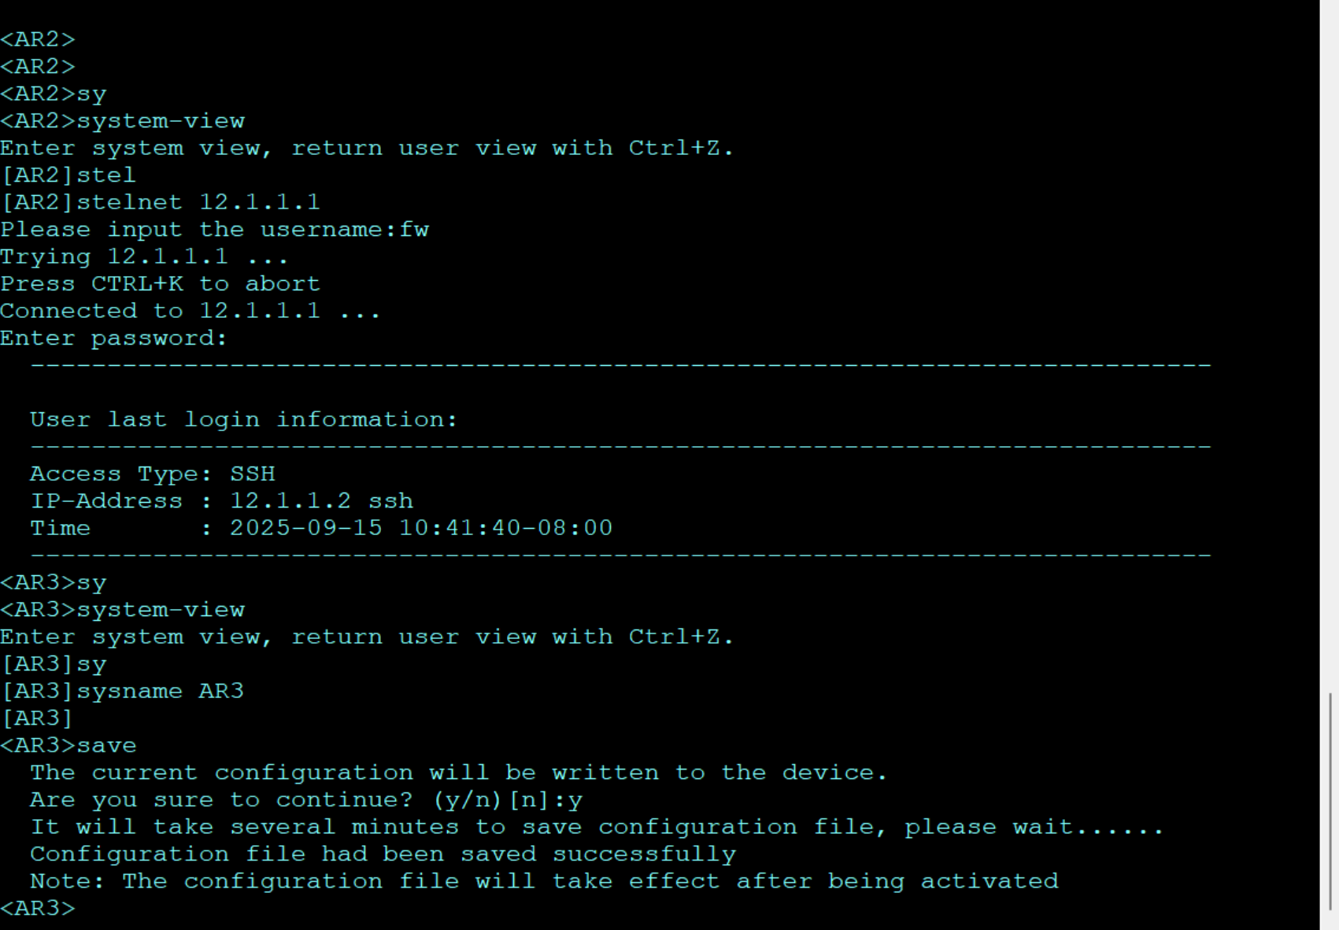
Task: Click the login time 2025-09-15 10:41:40-08:00
Action: (420, 528)
